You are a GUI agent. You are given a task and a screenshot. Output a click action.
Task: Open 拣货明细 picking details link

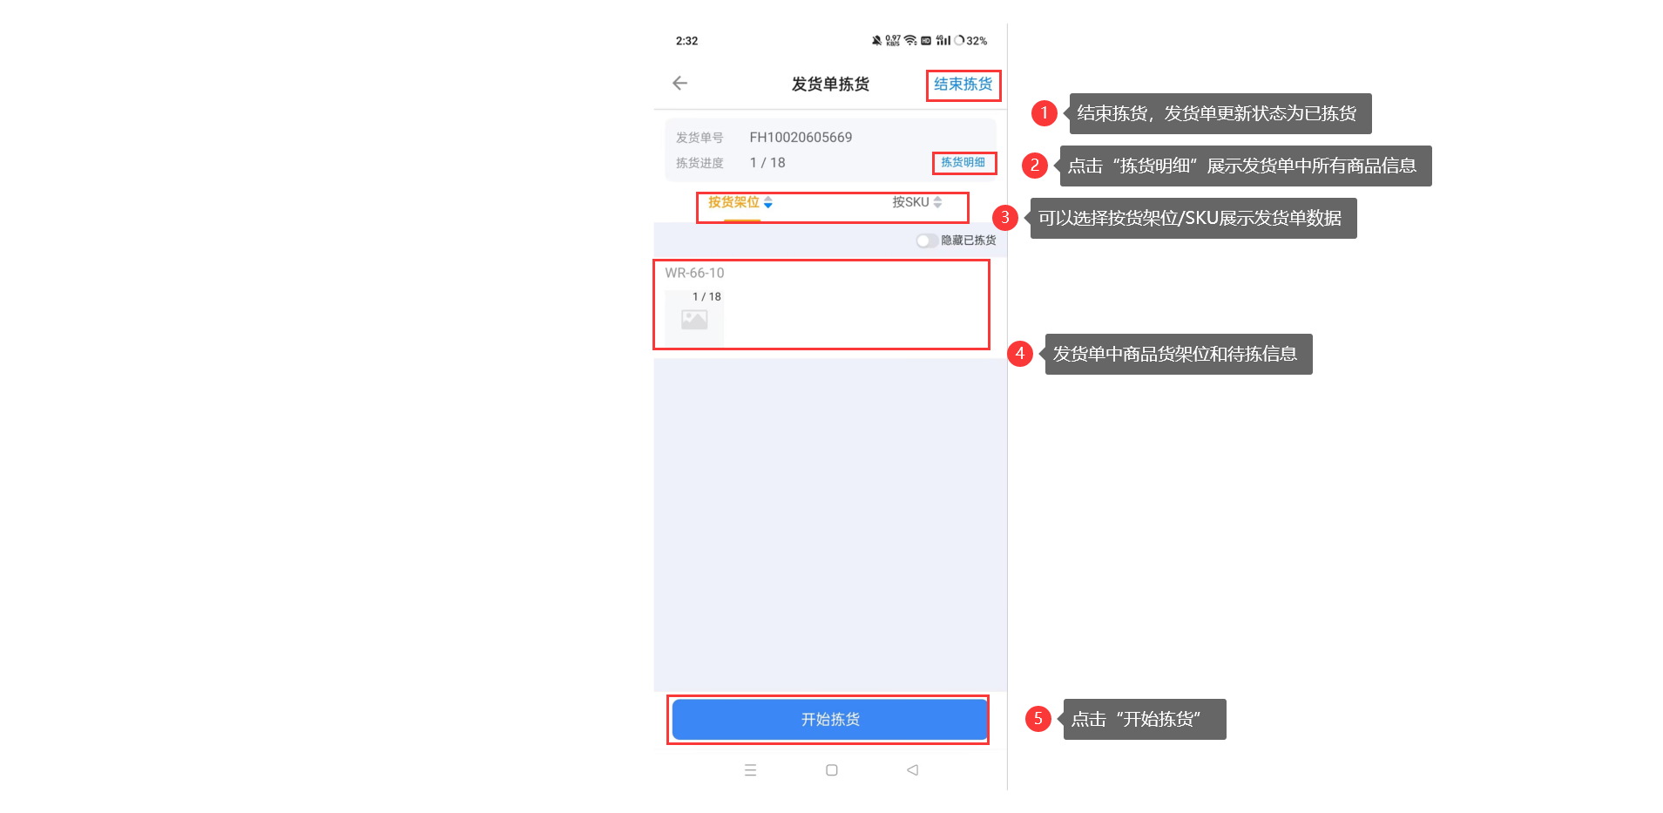point(963,163)
